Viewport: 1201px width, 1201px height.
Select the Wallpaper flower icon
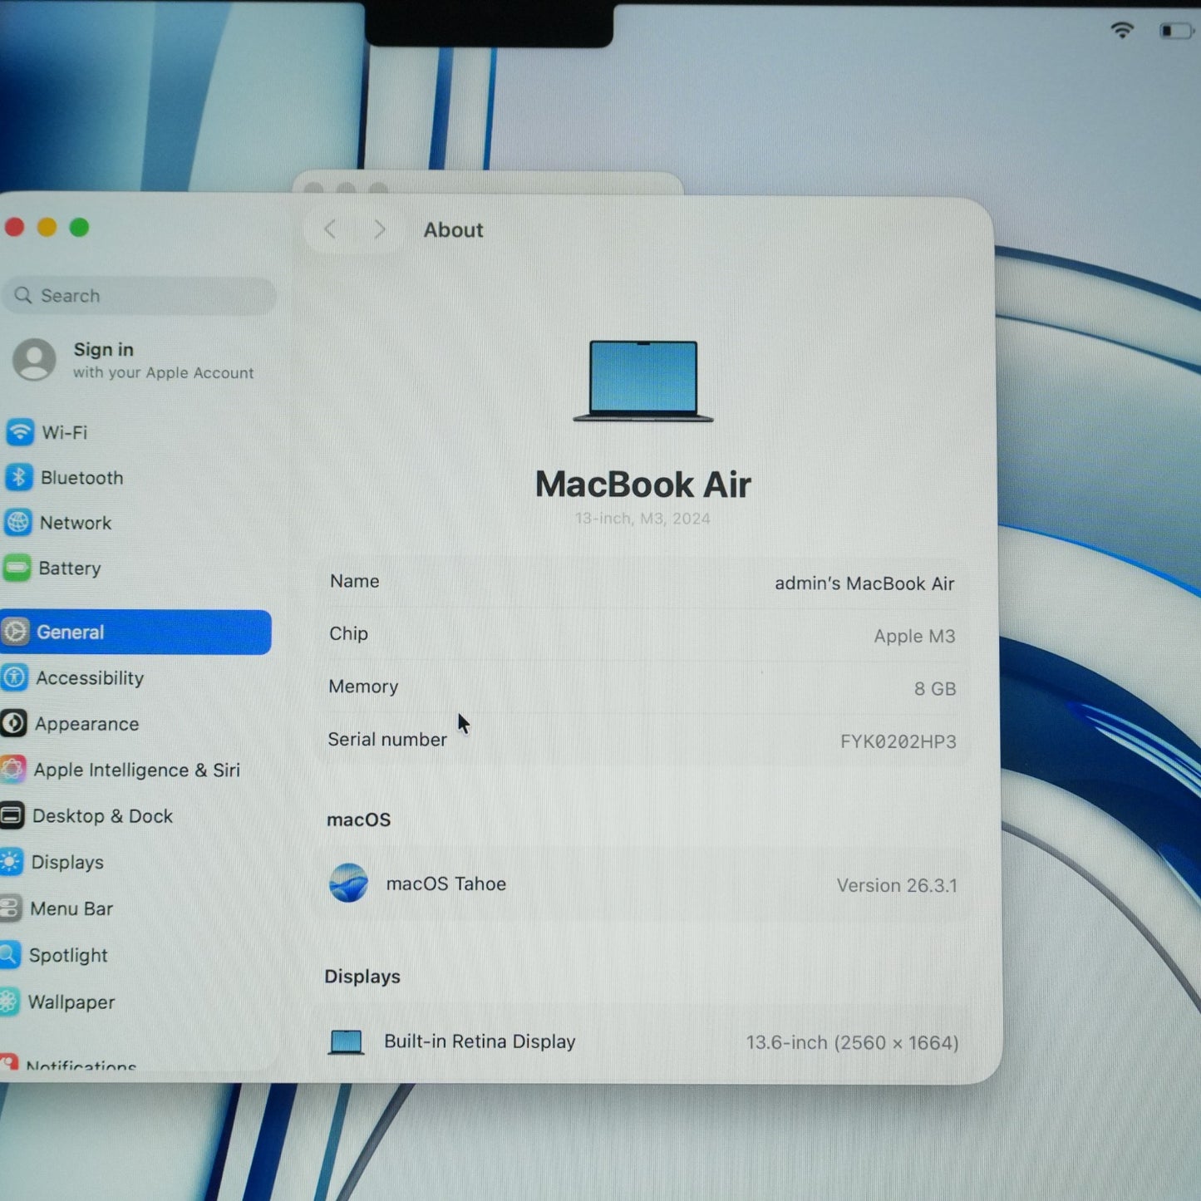point(8,1002)
